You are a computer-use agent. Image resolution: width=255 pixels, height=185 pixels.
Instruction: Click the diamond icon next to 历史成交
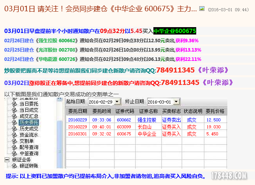pos(14,129)
